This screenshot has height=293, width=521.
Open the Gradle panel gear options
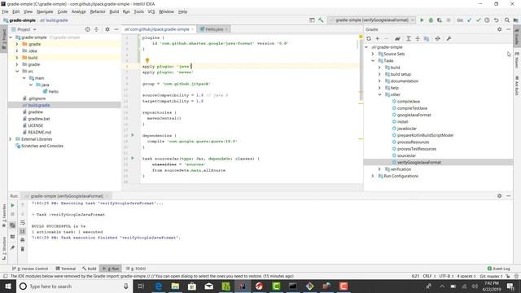coord(499,29)
